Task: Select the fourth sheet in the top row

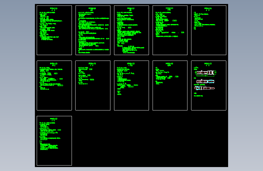Action: pyautogui.click(x=170, y=30)
